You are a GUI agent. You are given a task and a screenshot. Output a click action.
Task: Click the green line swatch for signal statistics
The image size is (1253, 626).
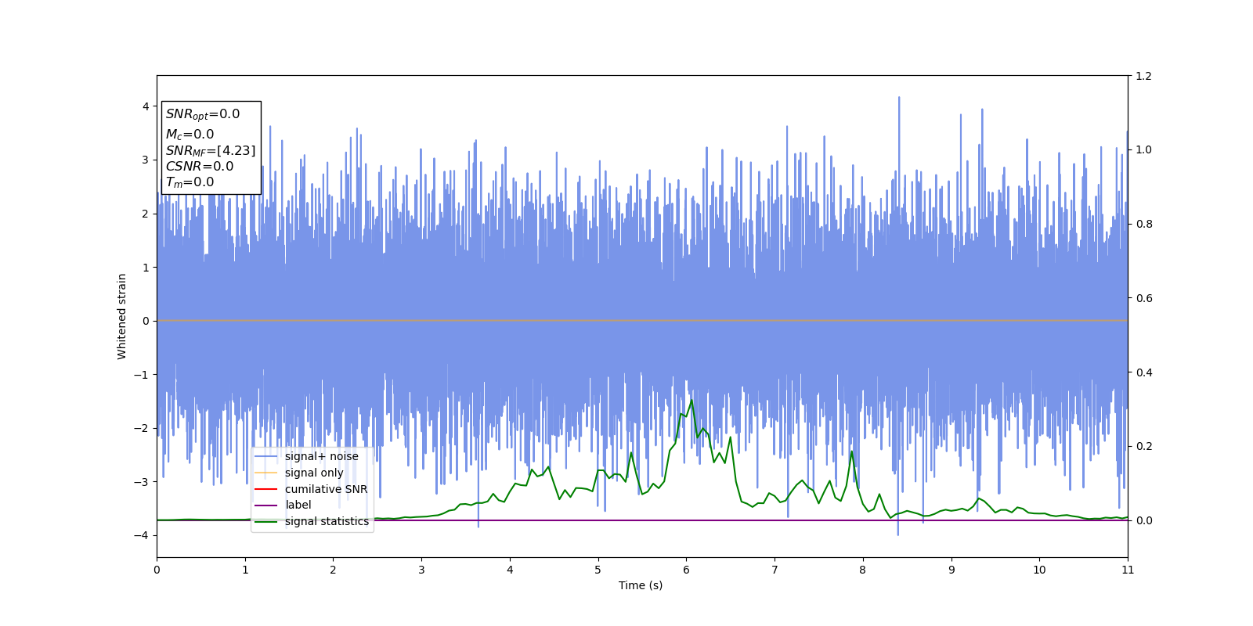[x=266, y=521]
